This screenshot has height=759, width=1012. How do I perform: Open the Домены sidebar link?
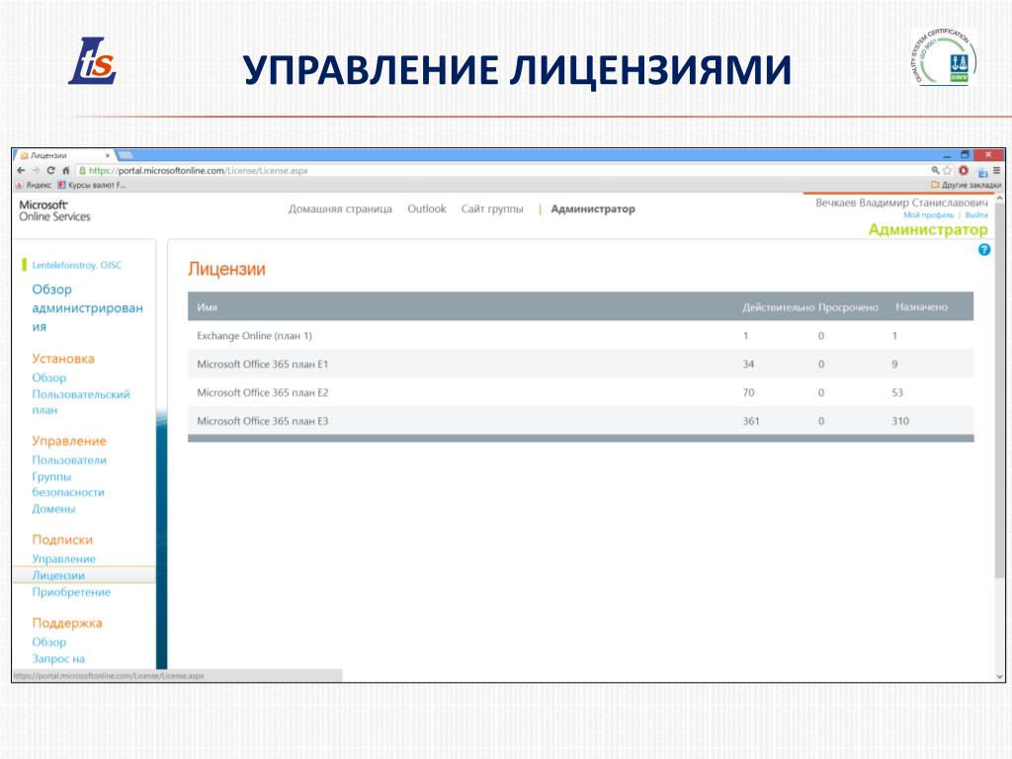point(53,509)
